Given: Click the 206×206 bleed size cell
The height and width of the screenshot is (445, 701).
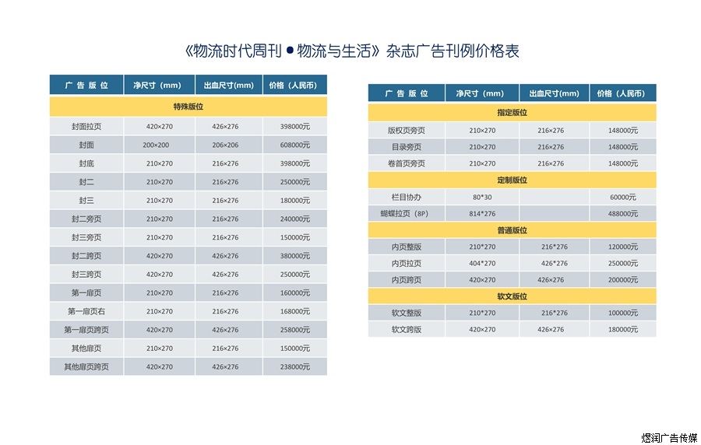Looking at the screenshot, I should point(225,145).
